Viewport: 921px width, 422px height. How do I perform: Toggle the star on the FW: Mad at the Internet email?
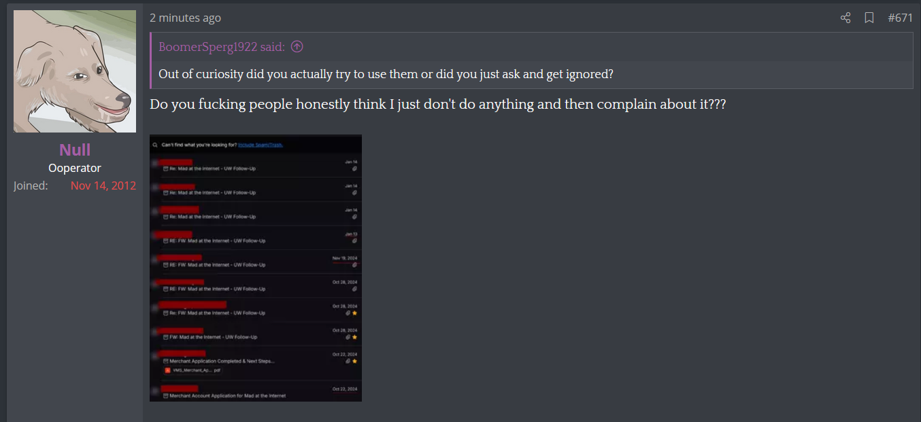tap(354, 337)
